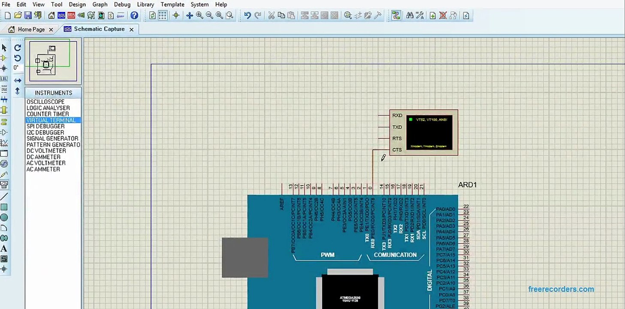625x309 pixels.
Task: Switch to the Home Page tab
Action: (x=31, y=30)
